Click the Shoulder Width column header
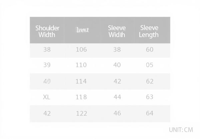 pos(47,31)
